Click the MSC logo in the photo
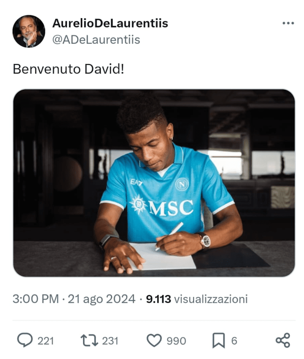Viewport: 304px width, 359px height. [161, 206]
